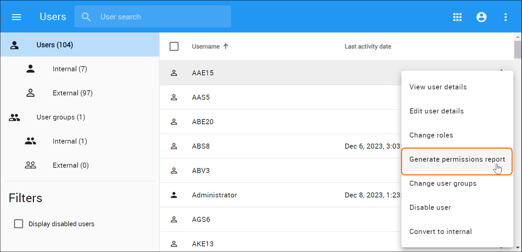Enable Display disabled users checkbox

[19, 224]
